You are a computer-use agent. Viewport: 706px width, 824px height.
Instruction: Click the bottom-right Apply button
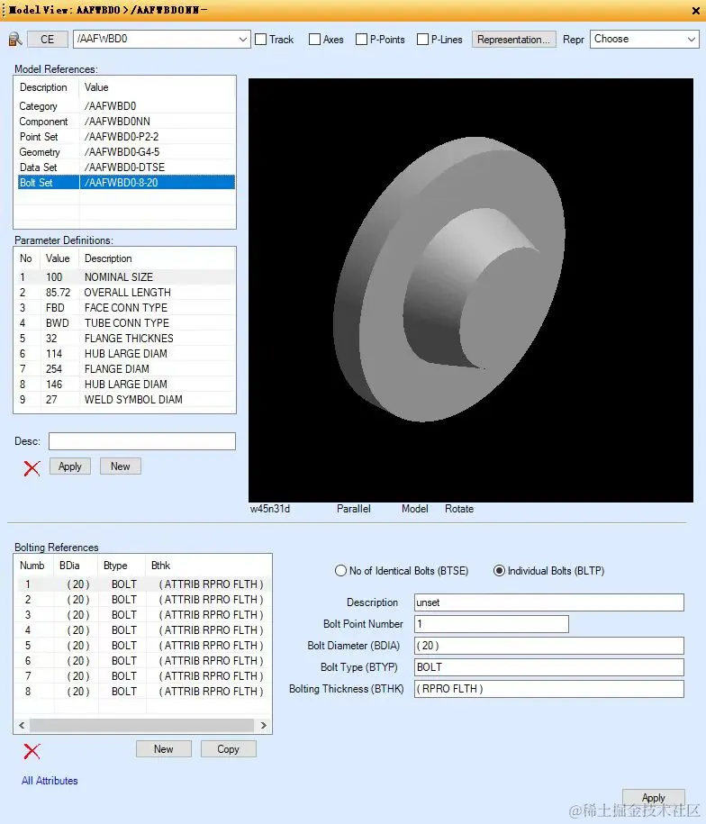[654, 798]
